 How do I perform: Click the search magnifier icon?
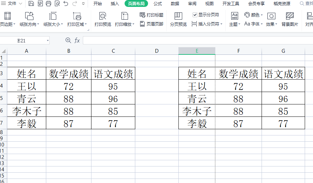tap(302, 3)
